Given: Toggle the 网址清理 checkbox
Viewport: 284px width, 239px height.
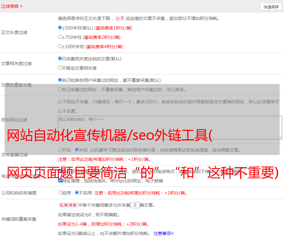Looking at the screenshot, I should [60, 180].
